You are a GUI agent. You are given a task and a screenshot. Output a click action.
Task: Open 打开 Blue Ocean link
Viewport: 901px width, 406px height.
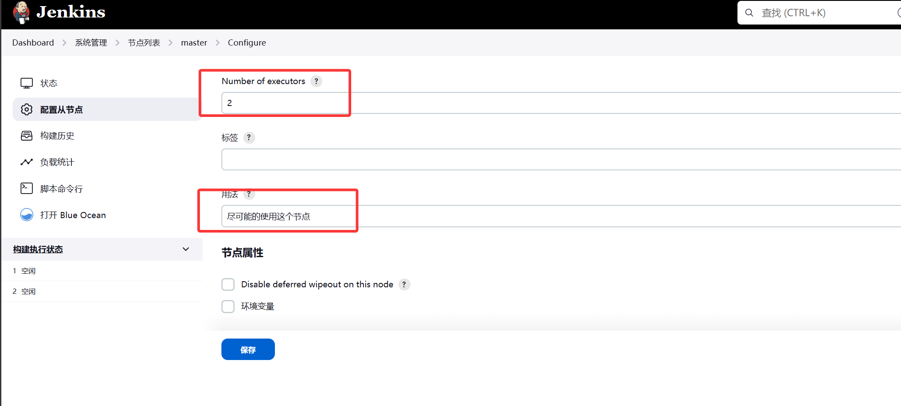73,215
